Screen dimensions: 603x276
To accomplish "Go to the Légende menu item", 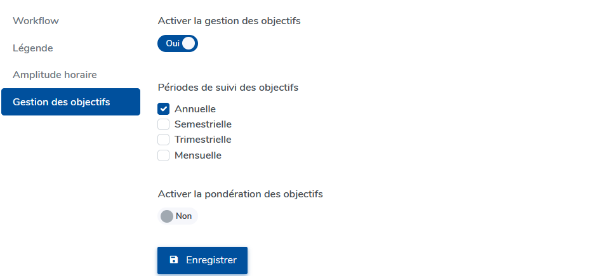I will 33,48.
